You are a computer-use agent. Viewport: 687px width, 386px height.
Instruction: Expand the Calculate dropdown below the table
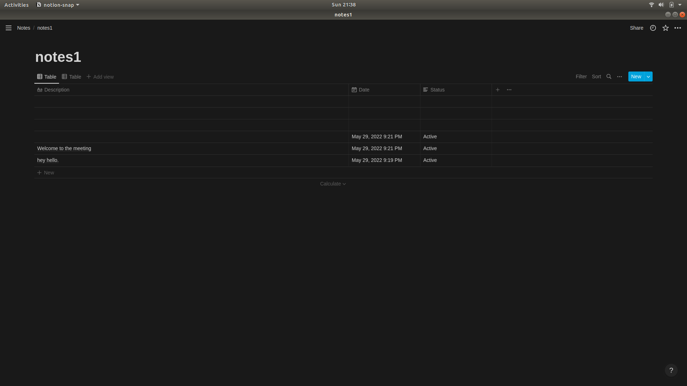[x=333, y=184]
